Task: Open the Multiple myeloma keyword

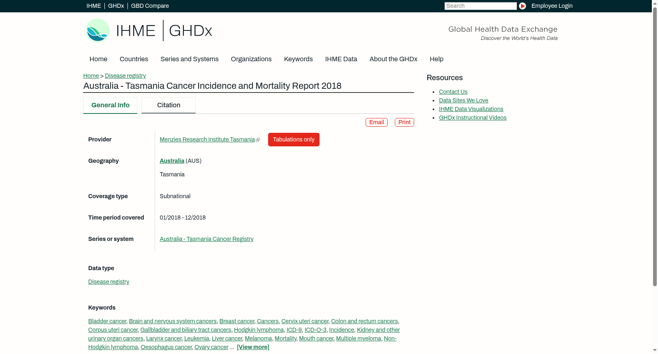Action: [359, 338]
